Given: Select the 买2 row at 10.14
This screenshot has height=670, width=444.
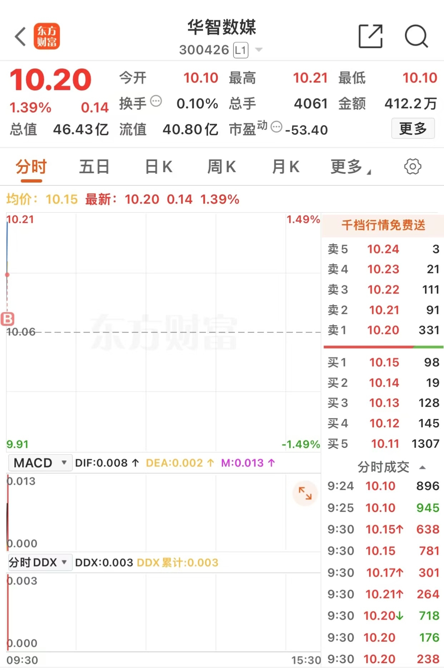Looking at the screenshot, I should coord(383,383).
